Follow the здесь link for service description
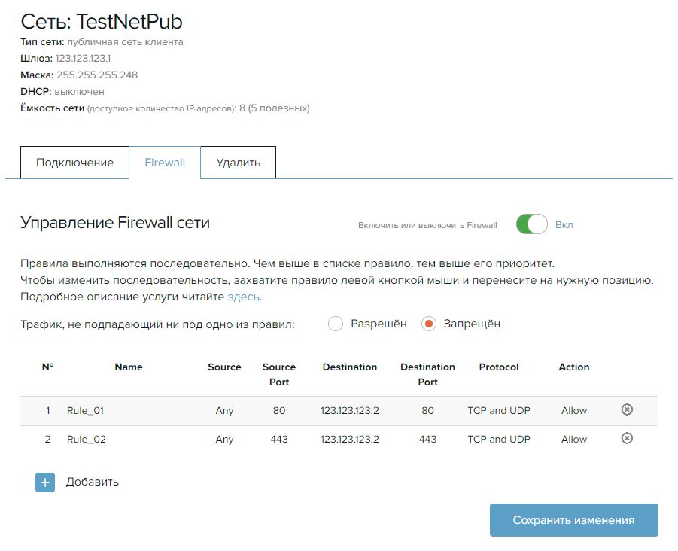678x551 pixels. click(244, 297)
